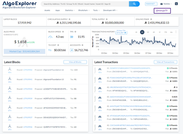Open transaction ID 6HMTQ4E7TGTEZPACMMCPB5D4ALZORO6S
Viewport: 183px width, 134px height.
(131, 106)
